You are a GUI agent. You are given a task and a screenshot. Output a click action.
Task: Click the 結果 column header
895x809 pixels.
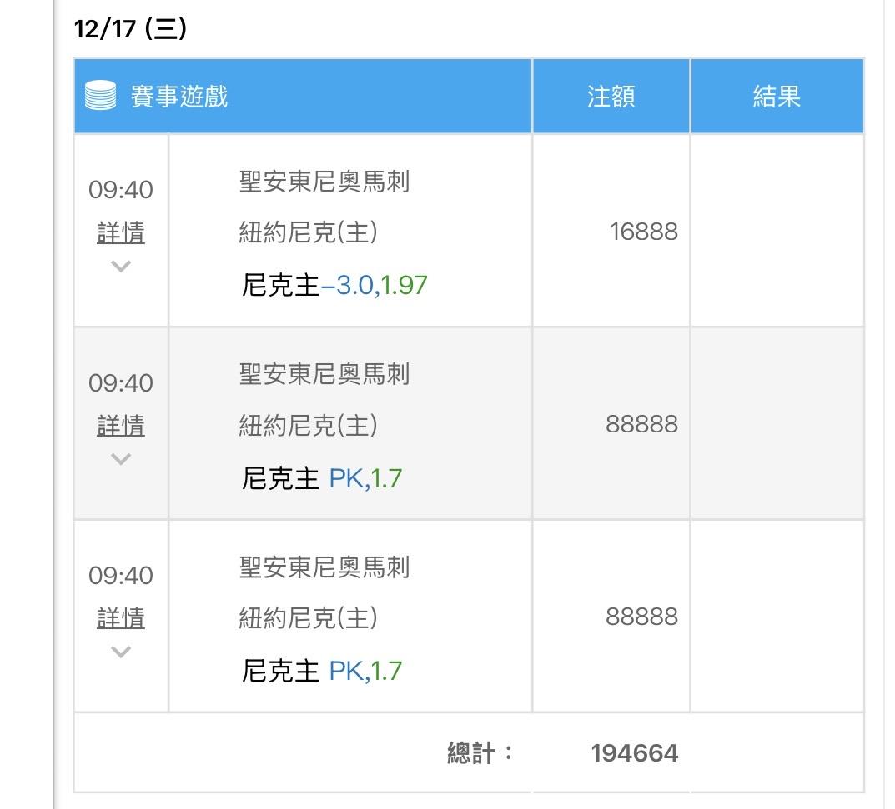click(777, 97)
